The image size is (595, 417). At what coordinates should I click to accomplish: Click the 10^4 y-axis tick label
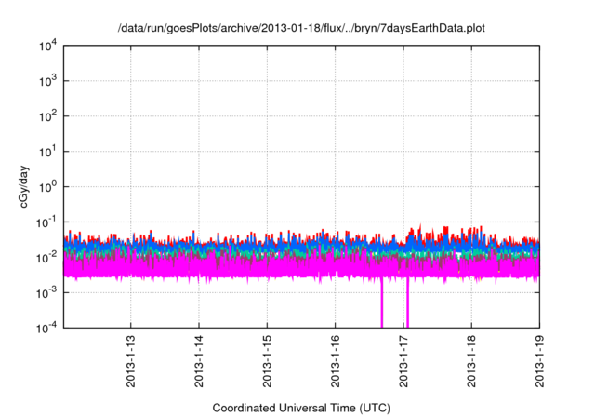click(47, 46)
